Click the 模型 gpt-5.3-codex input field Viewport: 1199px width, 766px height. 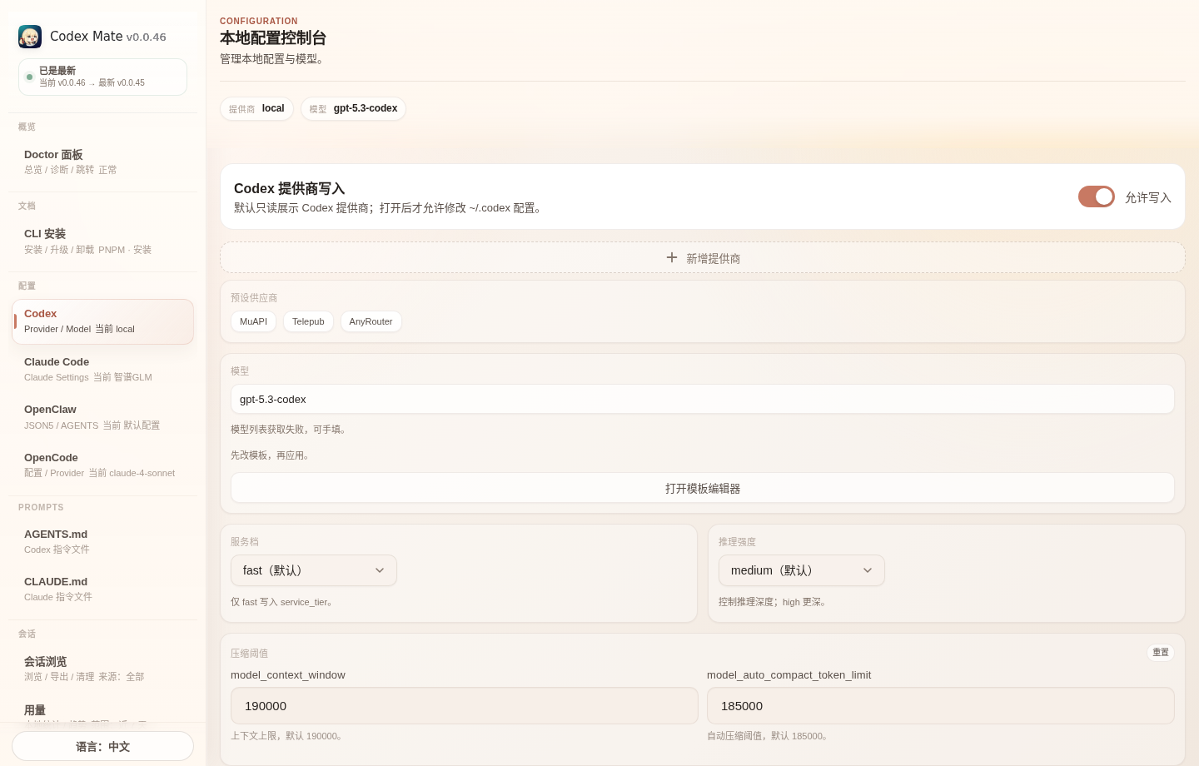(x=703, y=399)
